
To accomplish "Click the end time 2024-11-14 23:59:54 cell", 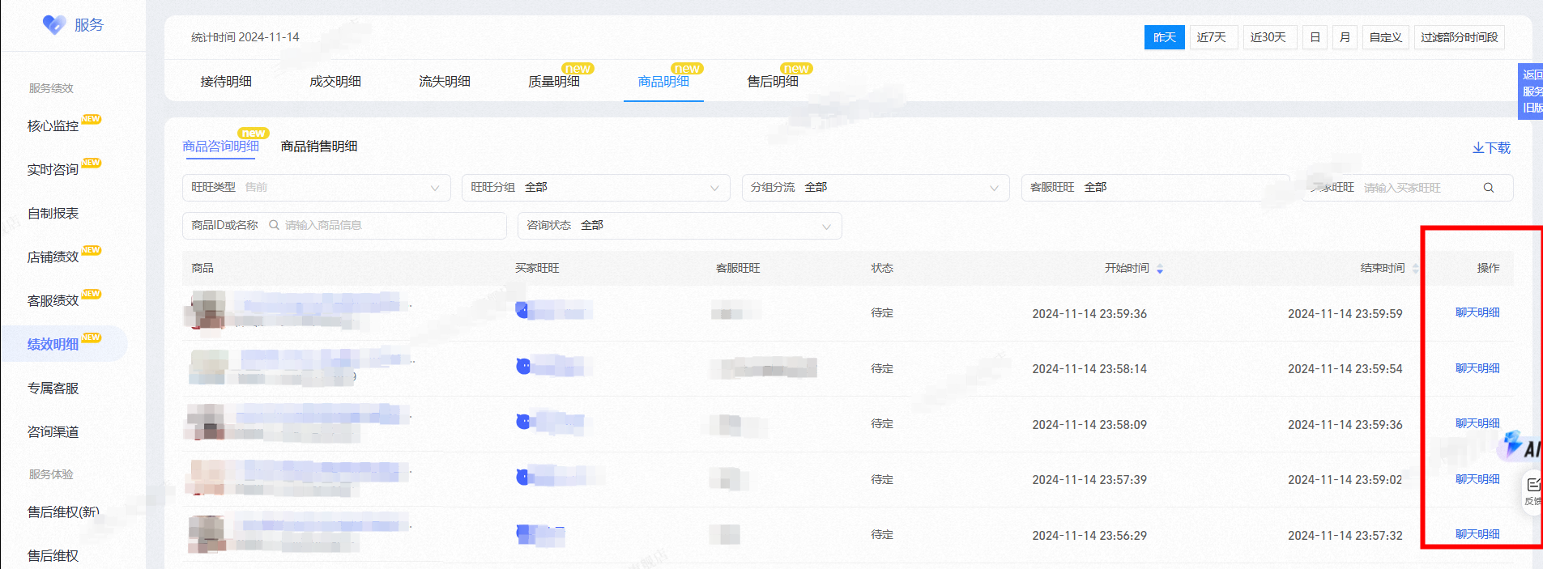I will [1345, 369].
